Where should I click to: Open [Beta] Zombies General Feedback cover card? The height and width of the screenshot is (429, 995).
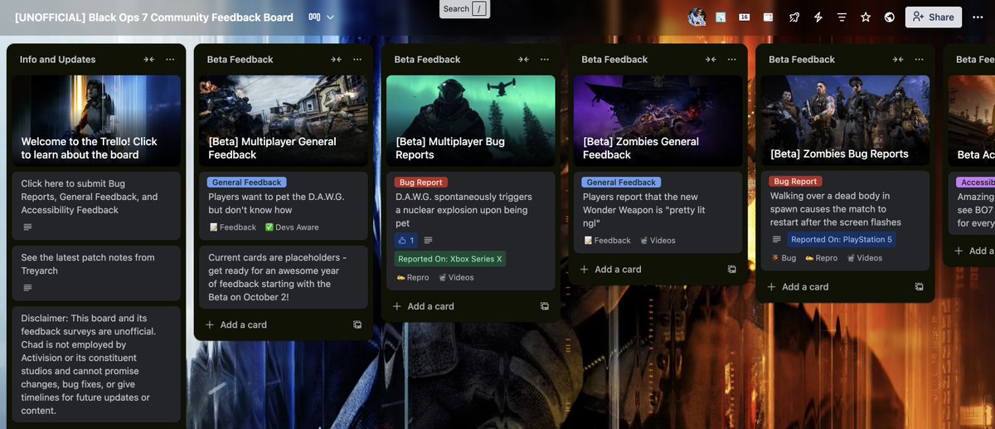[658, 121]
